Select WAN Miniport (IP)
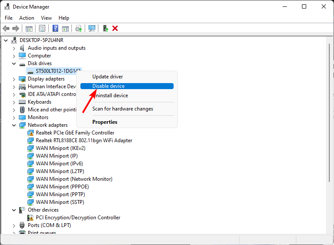Screen dimensions: 334x245 56,156
